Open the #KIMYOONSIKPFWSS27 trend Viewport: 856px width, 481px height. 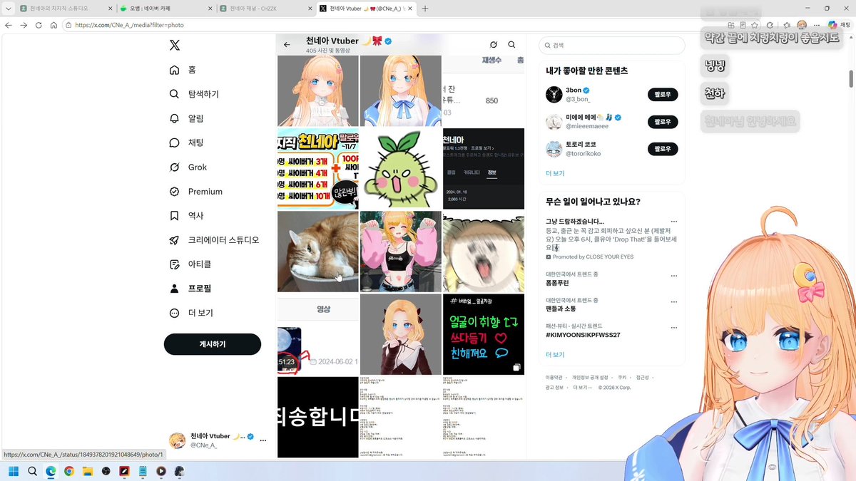583,335
